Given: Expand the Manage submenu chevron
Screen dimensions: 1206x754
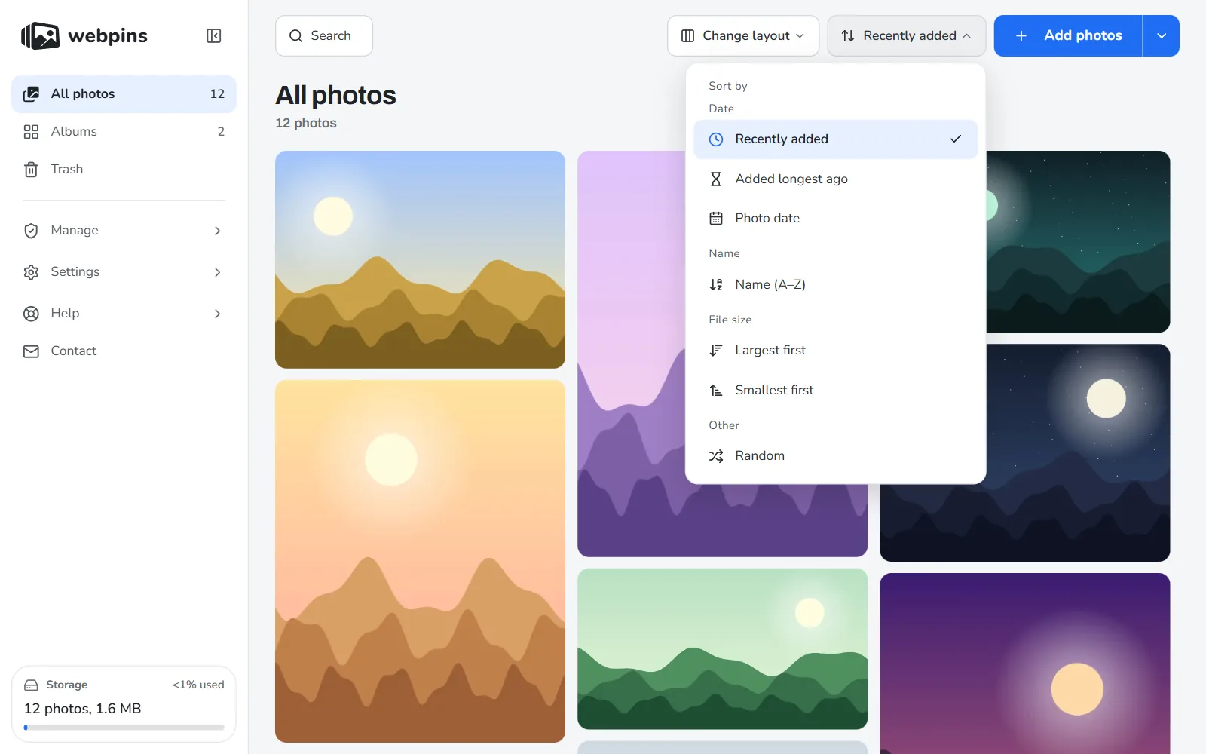Looking at the screenshot, I should point(217,231).
